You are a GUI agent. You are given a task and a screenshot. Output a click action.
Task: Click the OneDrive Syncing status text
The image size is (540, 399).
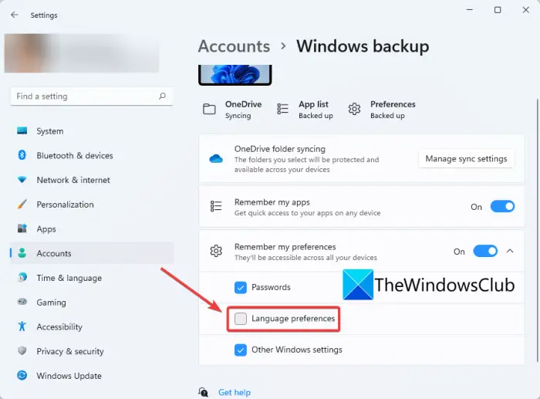238,116
